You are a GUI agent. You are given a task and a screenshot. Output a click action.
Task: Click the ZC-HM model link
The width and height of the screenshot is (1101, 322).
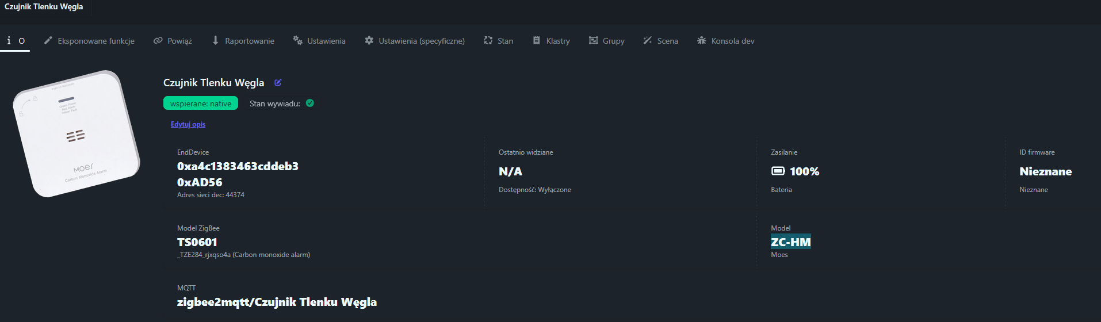pos(790,242)
